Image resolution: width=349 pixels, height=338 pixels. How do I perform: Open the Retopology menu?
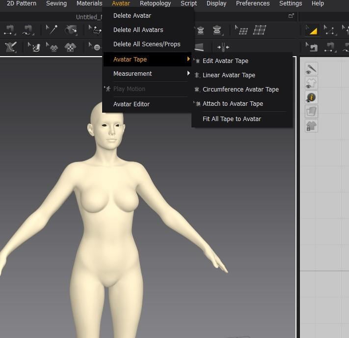pyautogui.click(x=156, y=3)
